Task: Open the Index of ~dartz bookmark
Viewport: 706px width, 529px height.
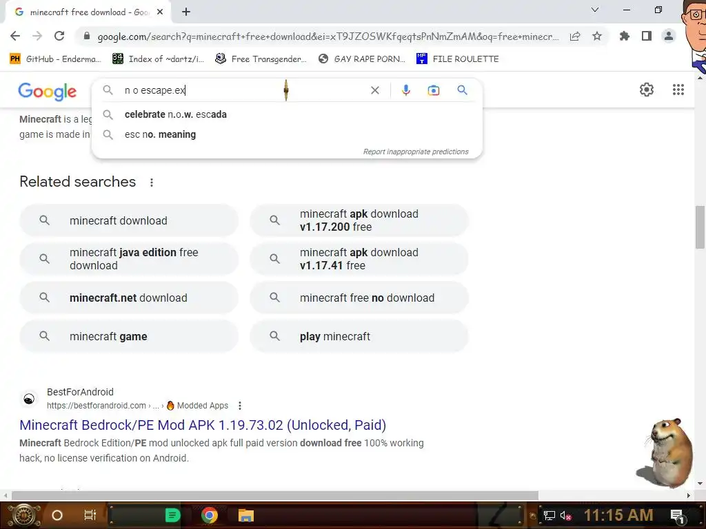Action: pos(158,59)
